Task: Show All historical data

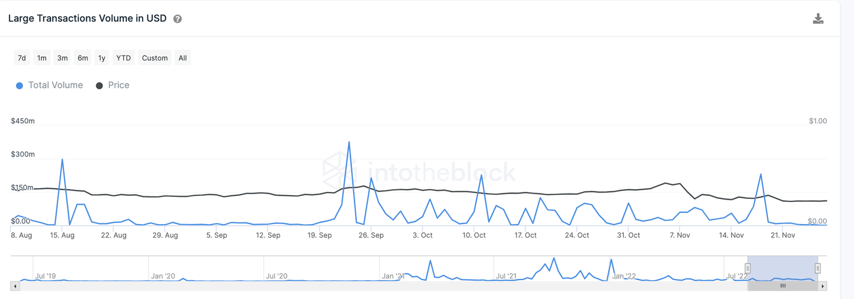Action: tap(182, 58)
